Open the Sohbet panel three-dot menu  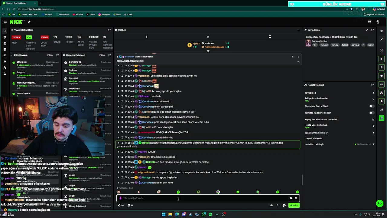(x=299, y=30)
